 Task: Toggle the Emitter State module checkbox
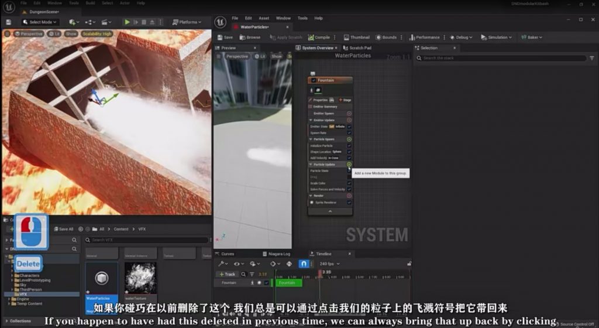pos(349,127)
